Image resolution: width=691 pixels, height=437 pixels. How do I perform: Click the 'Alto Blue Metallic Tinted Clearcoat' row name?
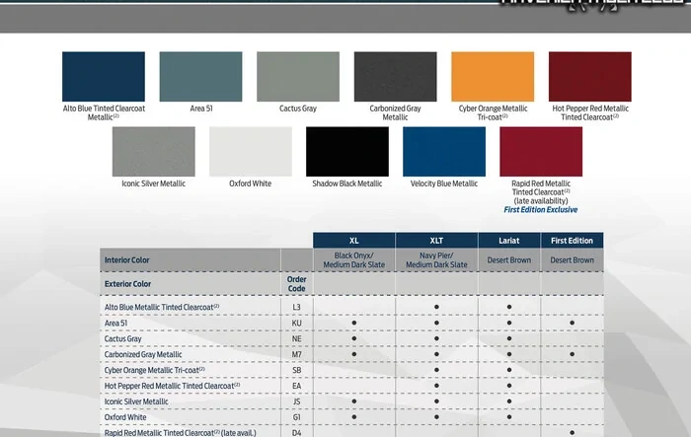click(x=162, y=307)
